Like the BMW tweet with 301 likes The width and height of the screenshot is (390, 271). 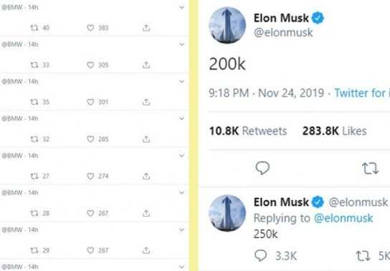pyautogui.click(x=90, y=102)
